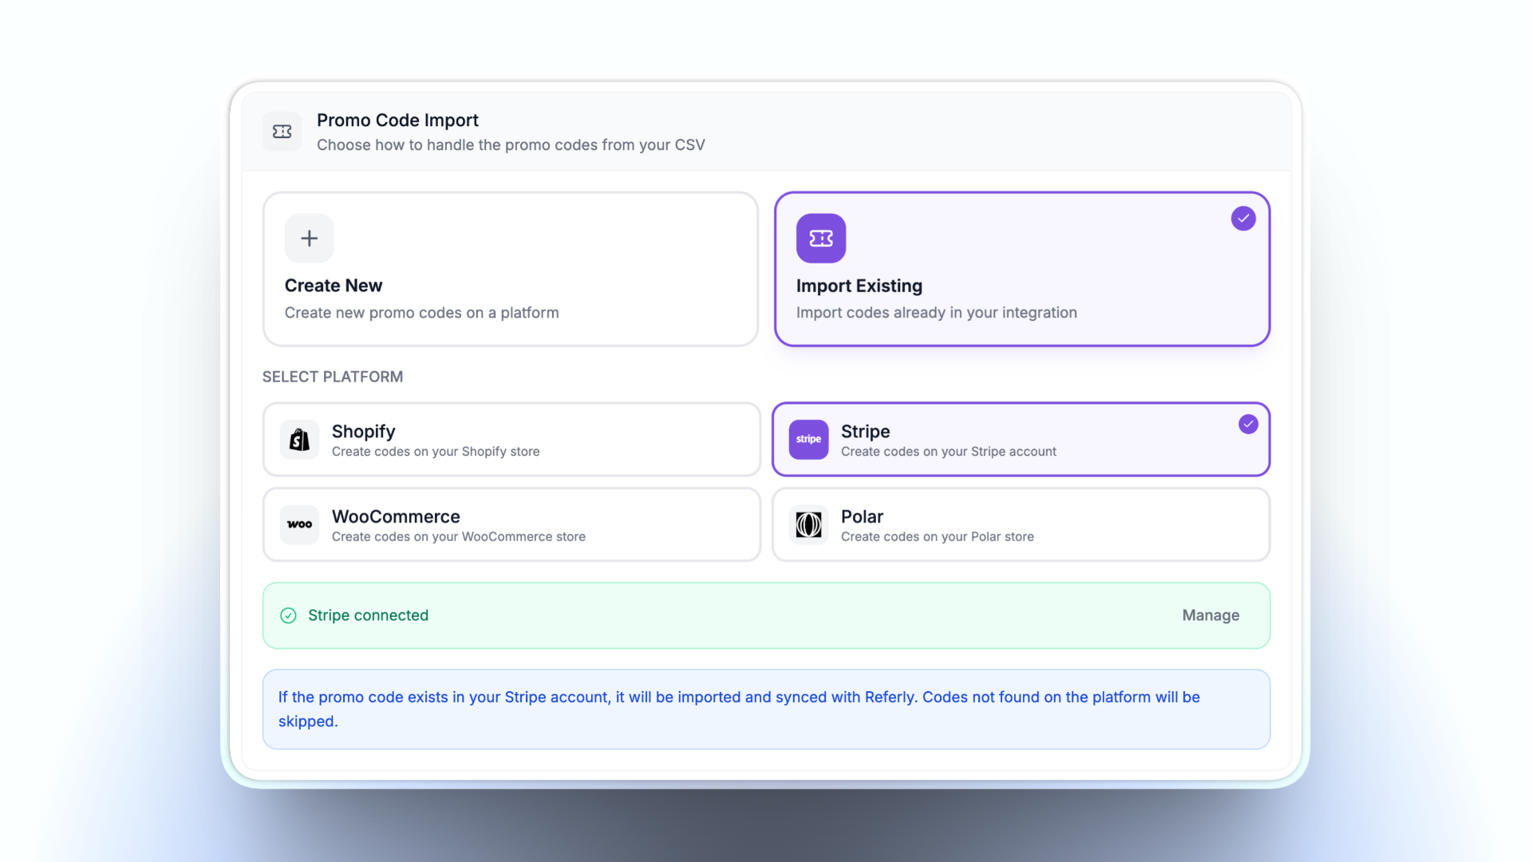Click the ticket icon beside Promo Code Import

click(x=282, y=132)
